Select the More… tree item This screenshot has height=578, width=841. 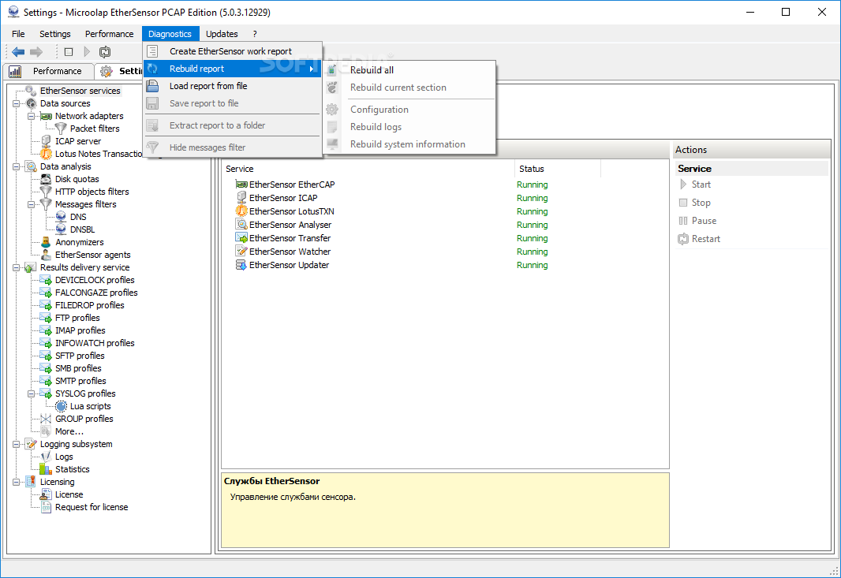click(69, 431)
